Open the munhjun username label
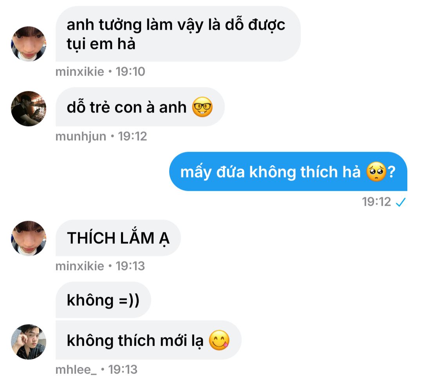 point(81,136)
